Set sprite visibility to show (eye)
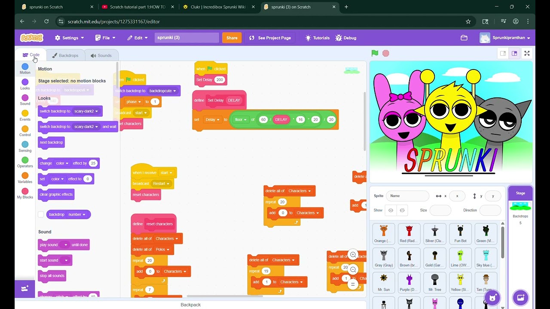This screenshot has width=550, height=309. [391, 210]
